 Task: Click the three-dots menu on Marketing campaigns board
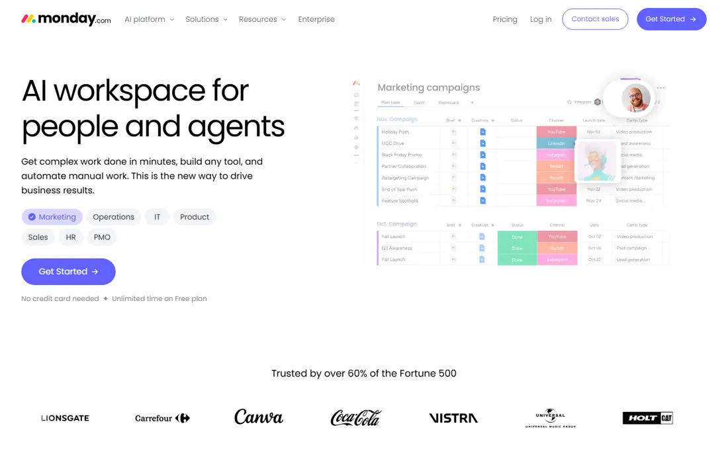[x=660, y=88]
